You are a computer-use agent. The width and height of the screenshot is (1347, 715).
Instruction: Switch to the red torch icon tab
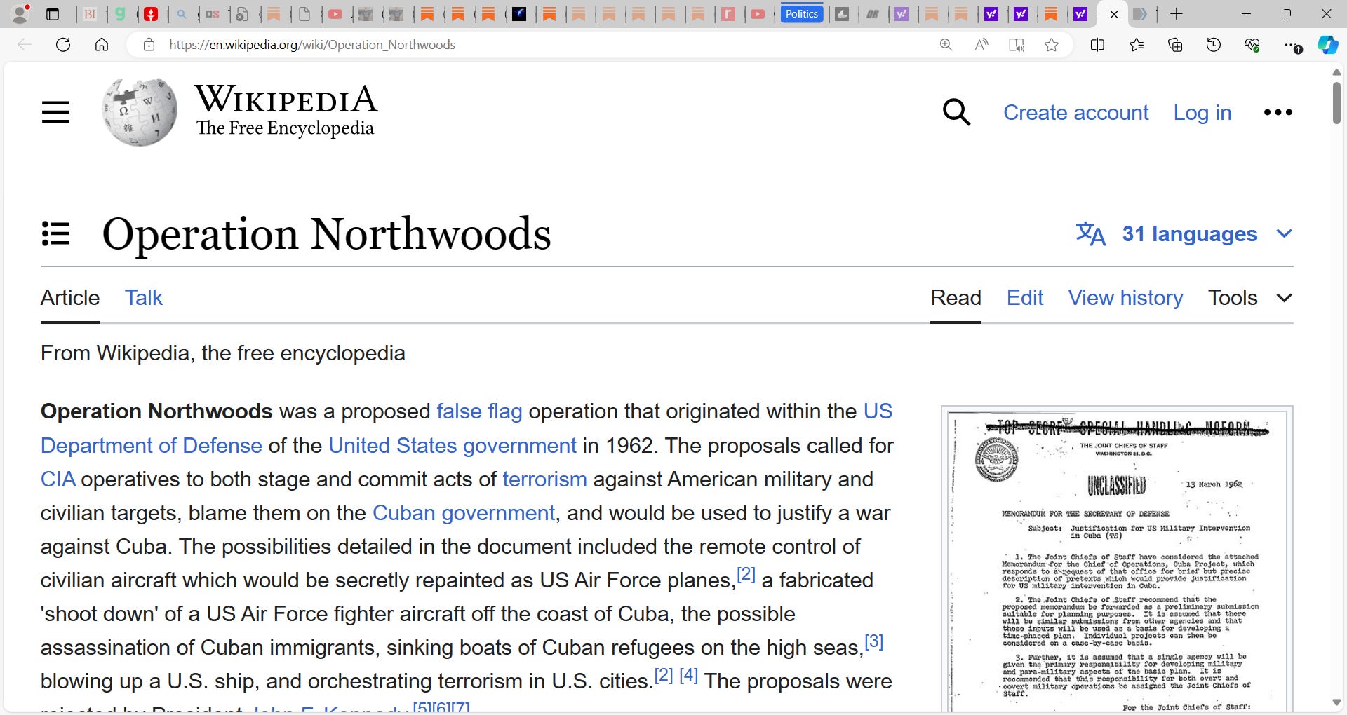click(x=151, y=14)
